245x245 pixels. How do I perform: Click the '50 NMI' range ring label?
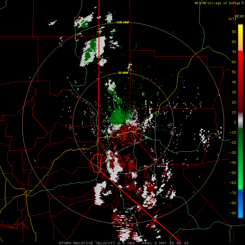pos(123,73)
